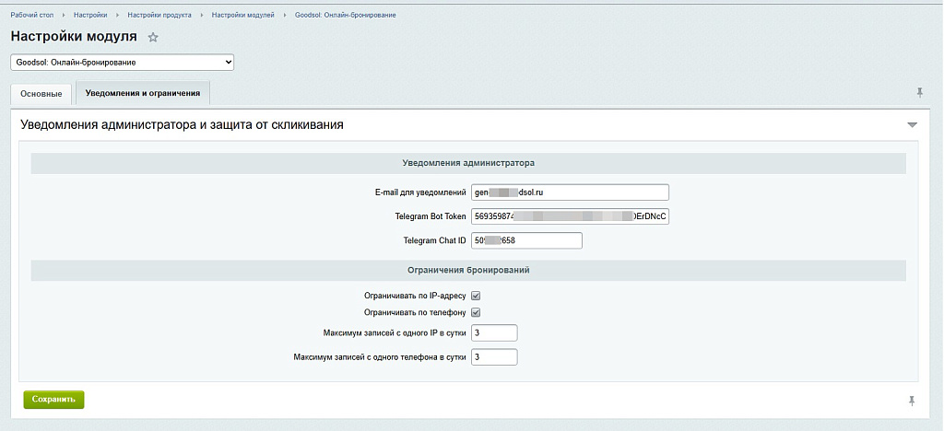Focus max bookings per IP field

point(494,333)
